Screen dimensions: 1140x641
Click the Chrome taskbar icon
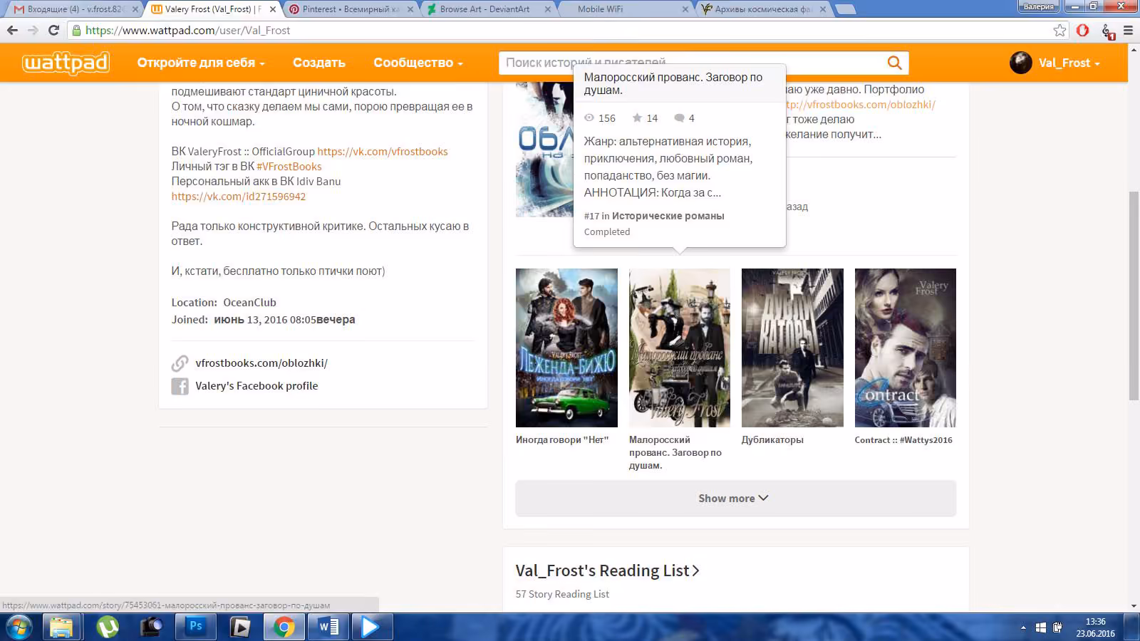tap(284, 627)
